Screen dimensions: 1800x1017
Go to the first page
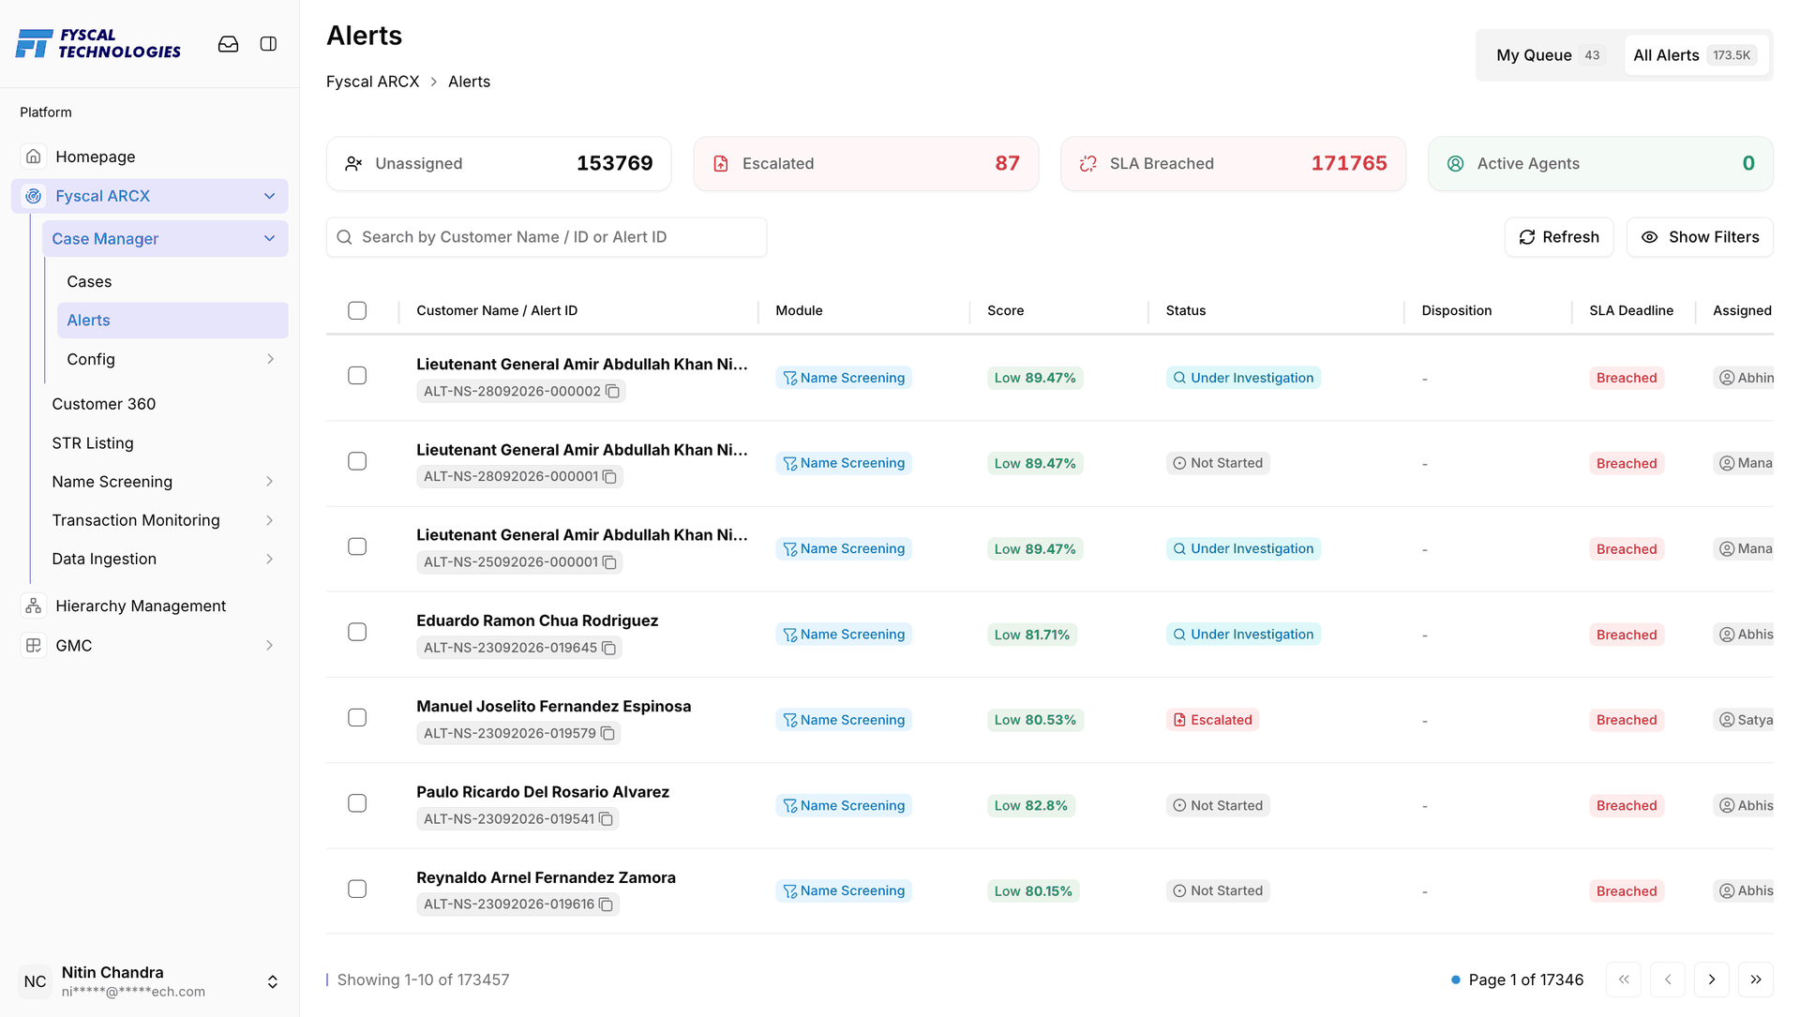pyautogui.click(x=1624, y=980)
